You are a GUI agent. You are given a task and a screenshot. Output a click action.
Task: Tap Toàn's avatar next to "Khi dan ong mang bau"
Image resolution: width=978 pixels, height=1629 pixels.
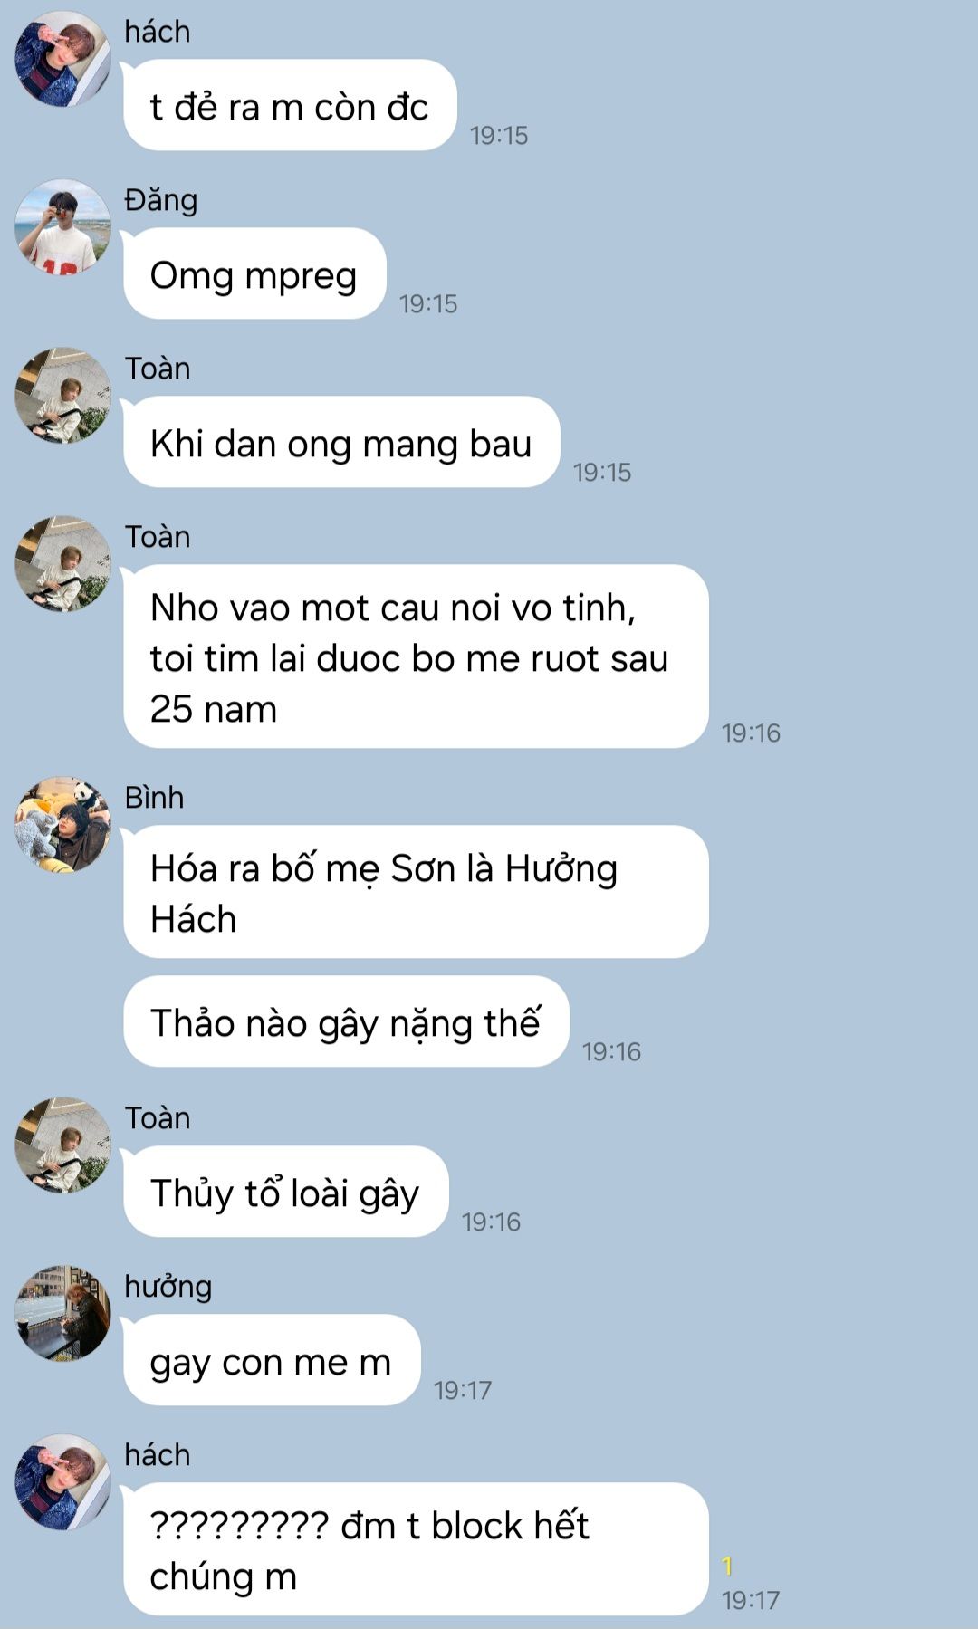pyautogui.click(x=62, y=396)
